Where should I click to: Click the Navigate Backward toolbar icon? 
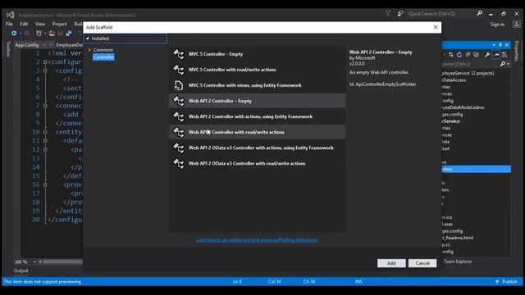(14, 34)
